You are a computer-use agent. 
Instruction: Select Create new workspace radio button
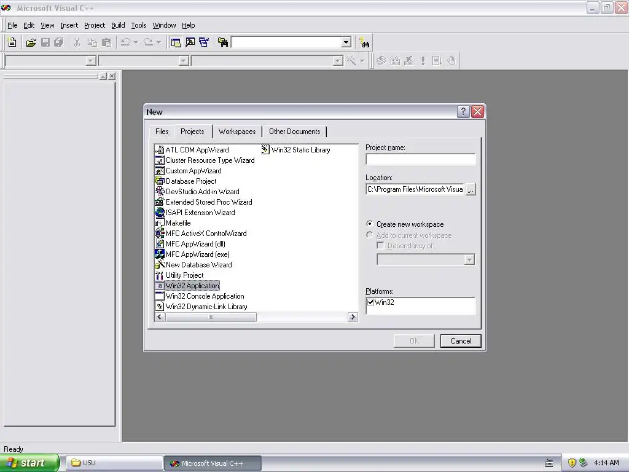click(x=369, y=224)
